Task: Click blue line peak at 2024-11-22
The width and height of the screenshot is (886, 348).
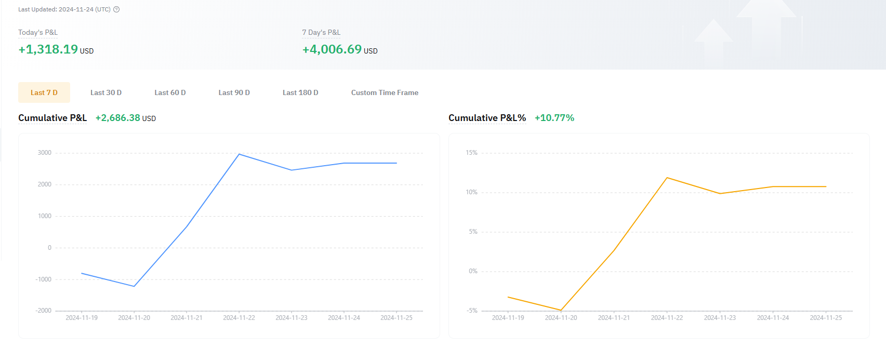Action: coord(239,154)
